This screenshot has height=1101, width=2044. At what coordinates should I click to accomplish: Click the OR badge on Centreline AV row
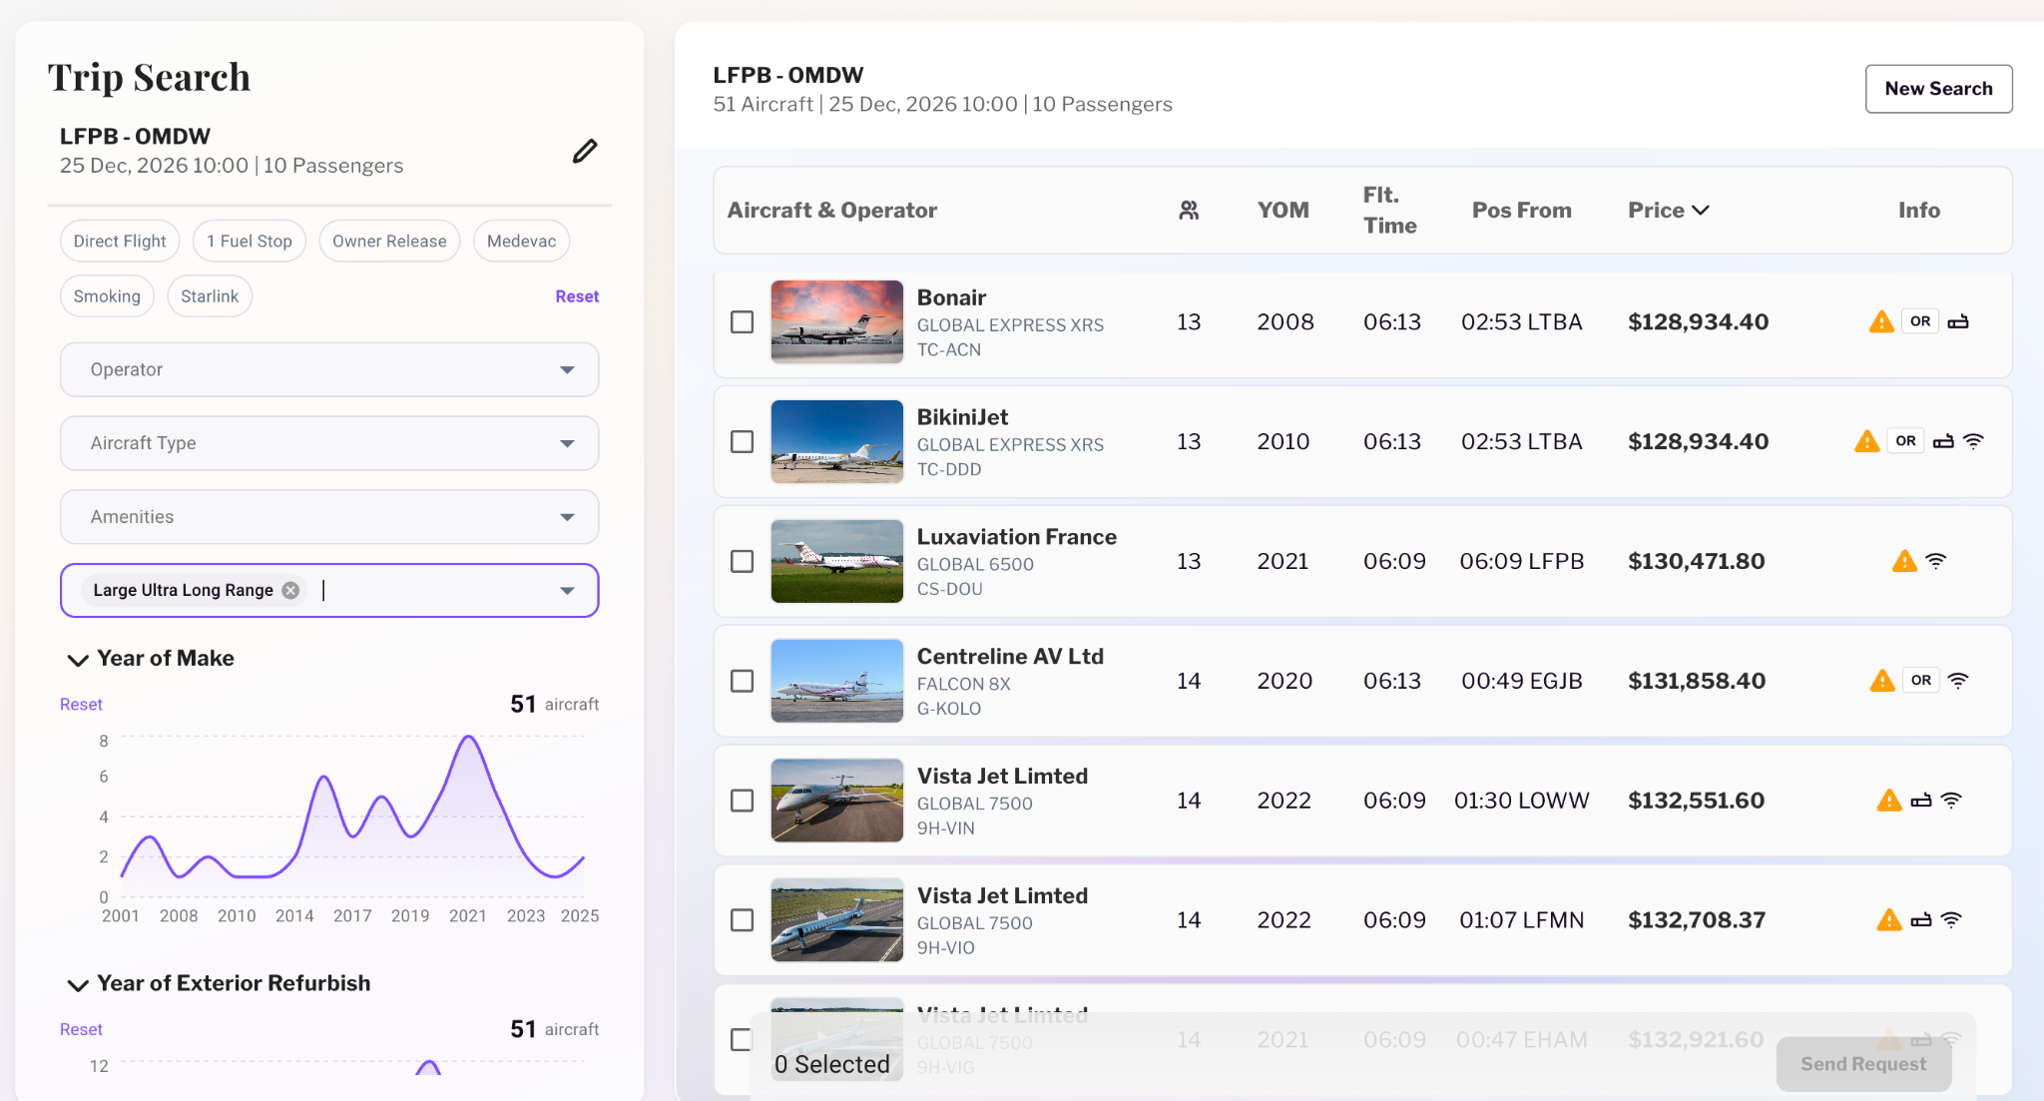pos(1921,681)
